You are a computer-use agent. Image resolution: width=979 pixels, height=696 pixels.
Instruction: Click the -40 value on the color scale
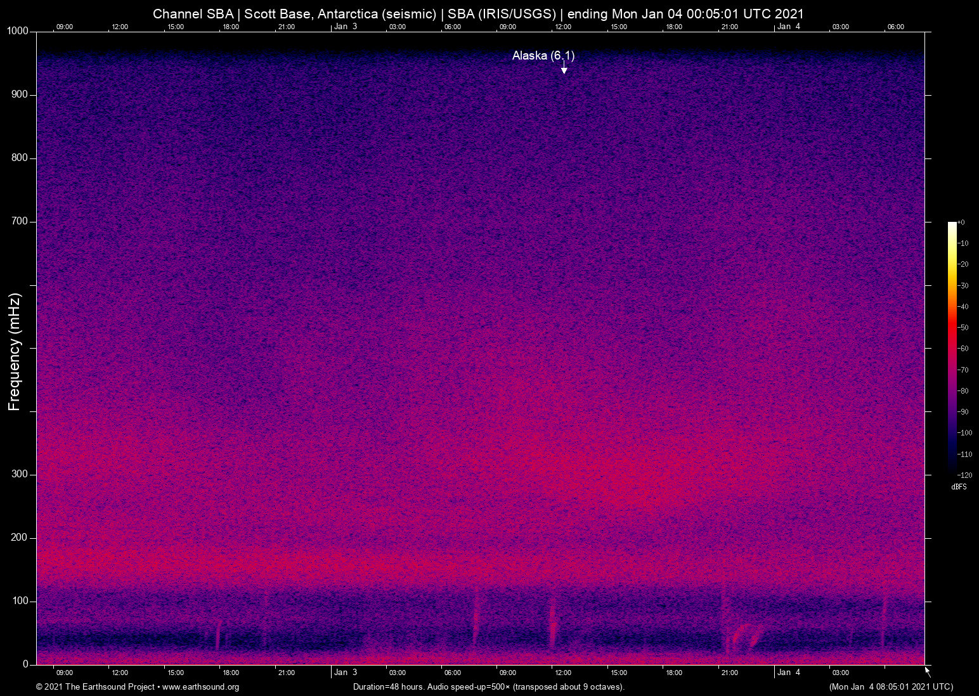pos(963,307)
